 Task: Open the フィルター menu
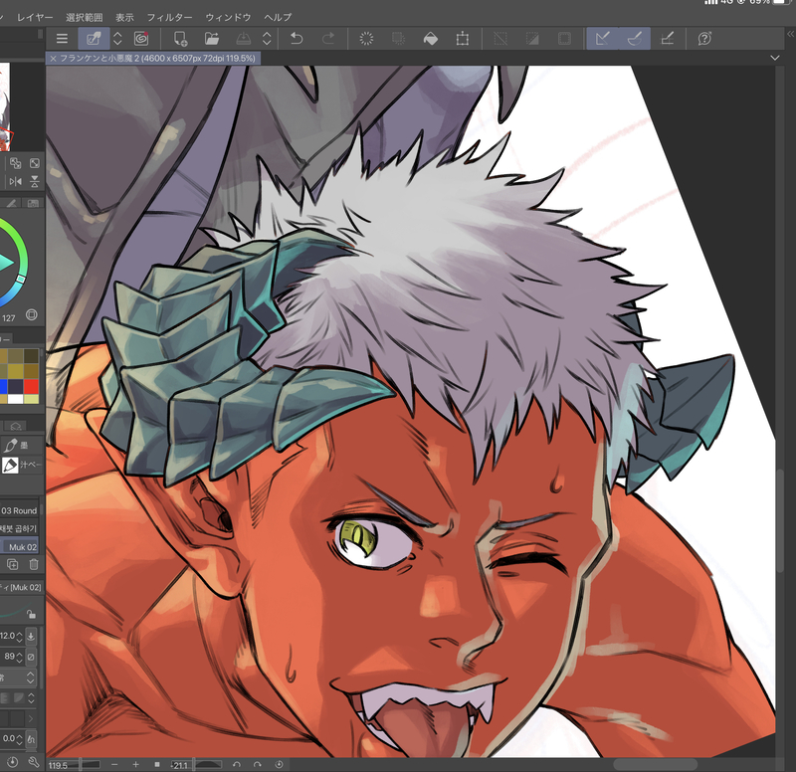169,17
